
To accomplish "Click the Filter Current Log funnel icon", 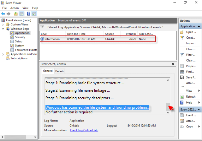I will (x=182, y=55).
